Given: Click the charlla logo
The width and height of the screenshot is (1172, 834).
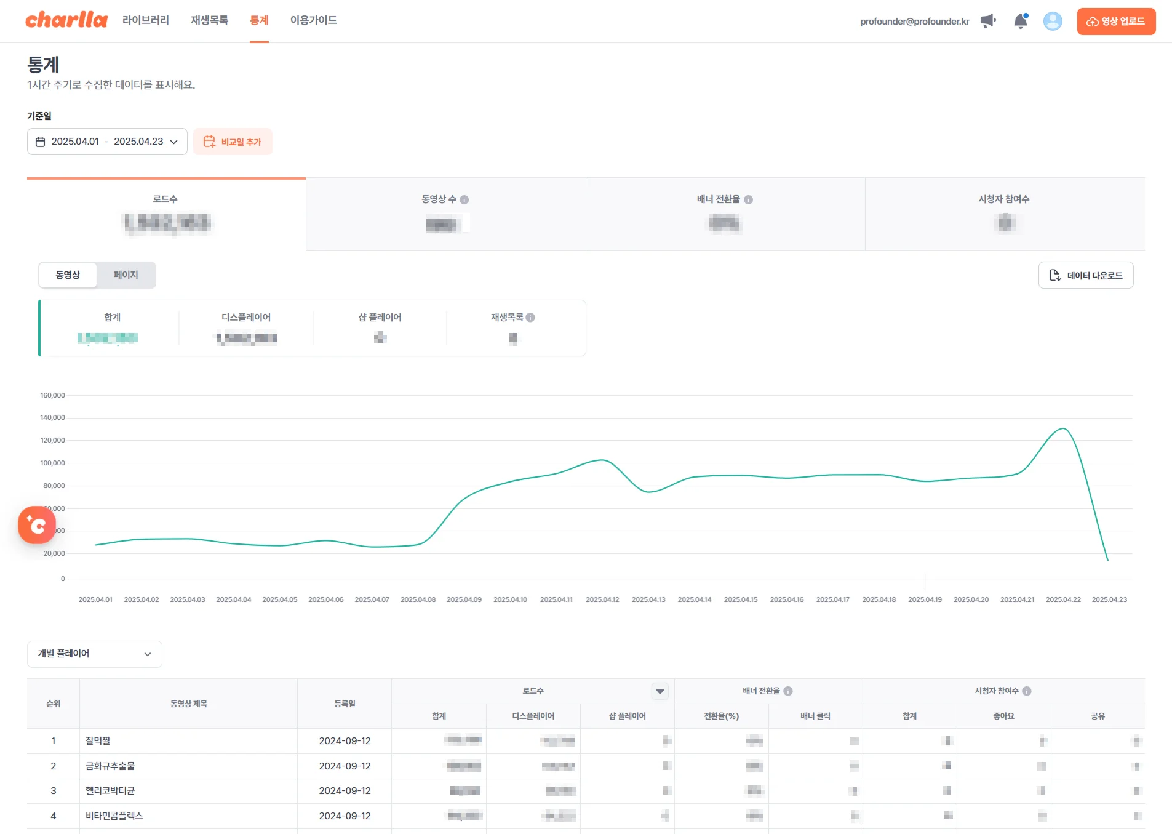Looking at the screenshot, I should coord(66,20).
